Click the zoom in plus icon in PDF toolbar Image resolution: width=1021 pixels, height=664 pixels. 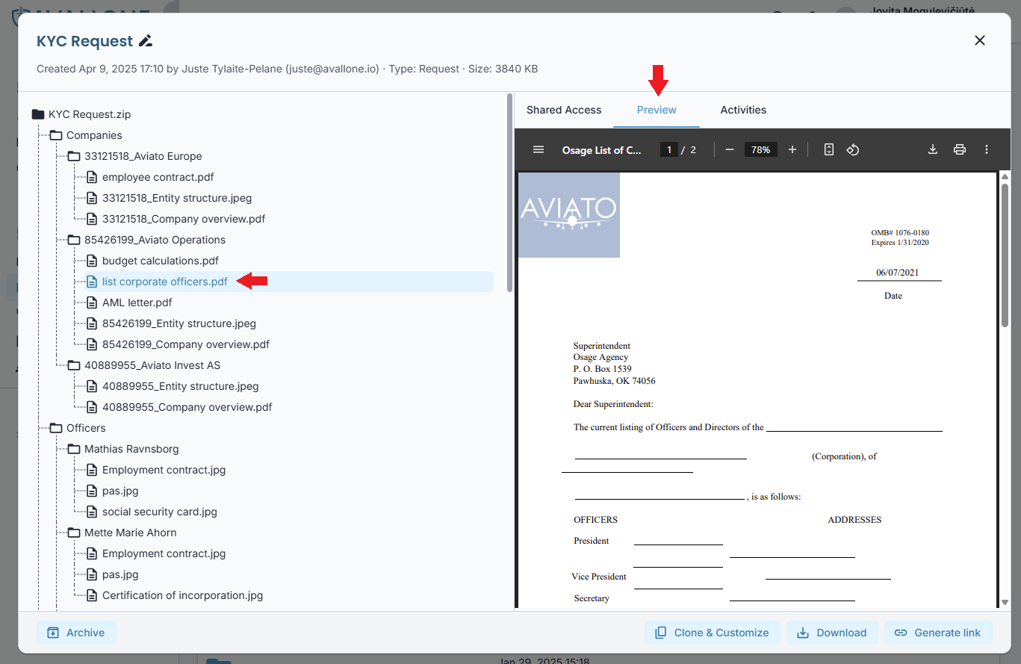click(x=792, y=149)
